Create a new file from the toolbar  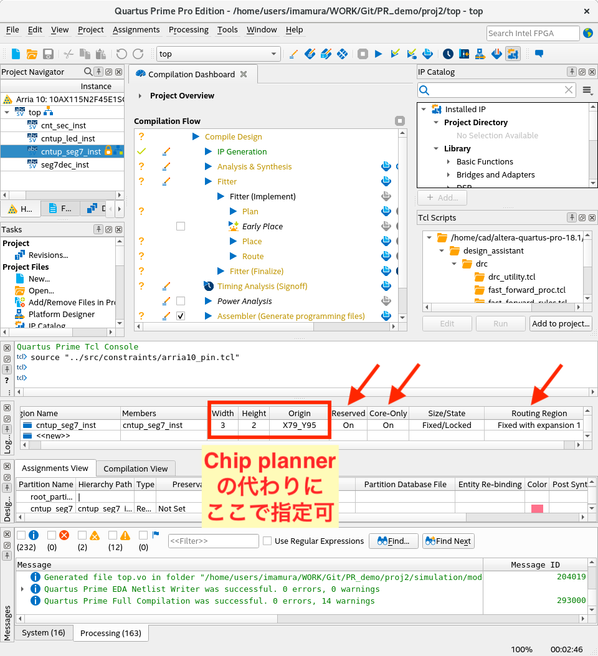pos(16,54)
